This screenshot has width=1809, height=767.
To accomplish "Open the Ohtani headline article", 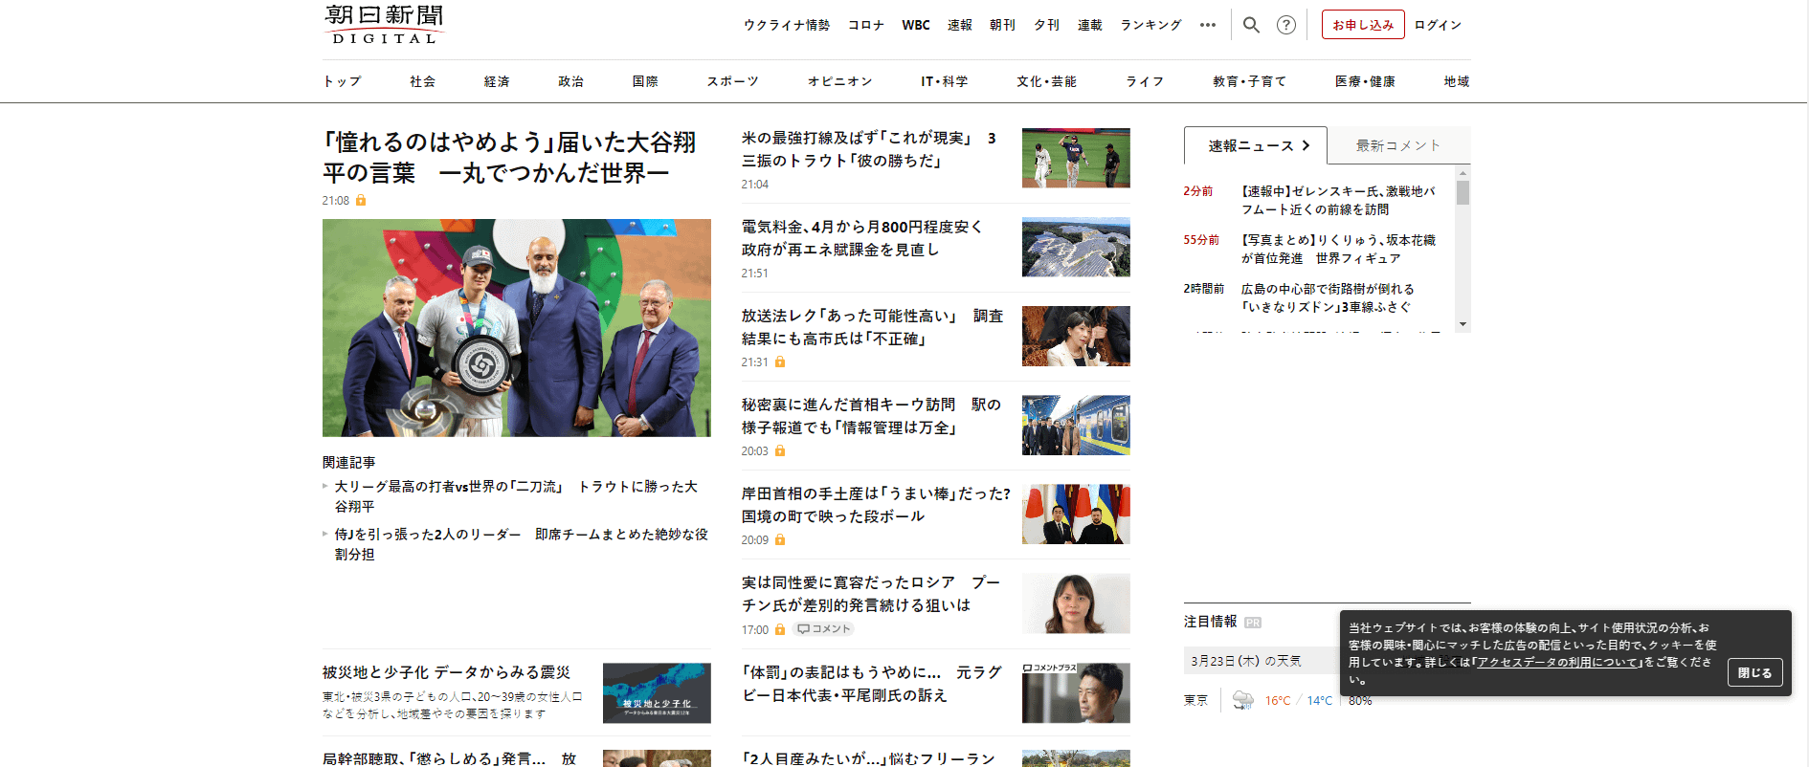I will coord(509,157).
